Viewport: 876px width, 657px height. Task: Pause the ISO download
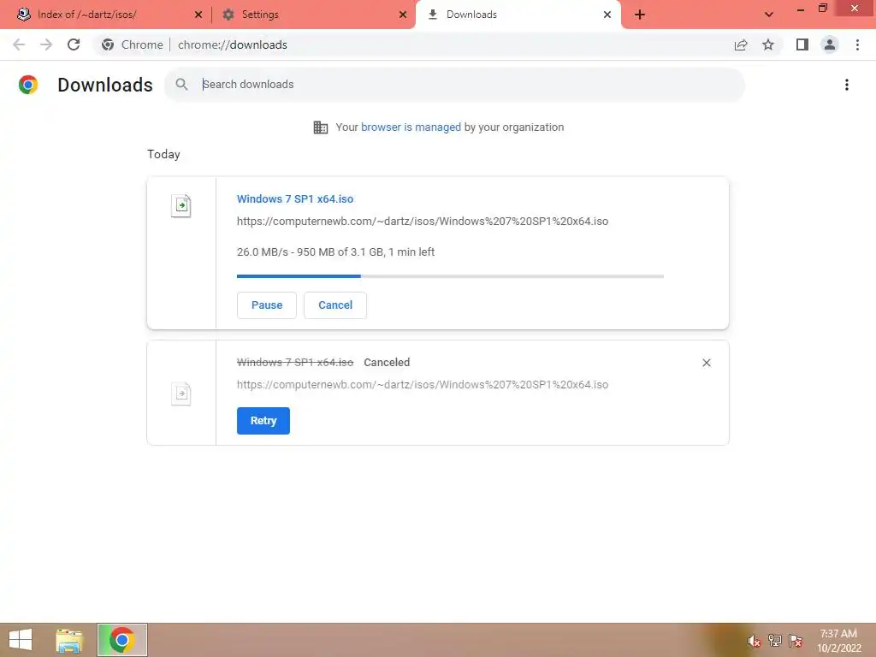(x=267, y=305)
